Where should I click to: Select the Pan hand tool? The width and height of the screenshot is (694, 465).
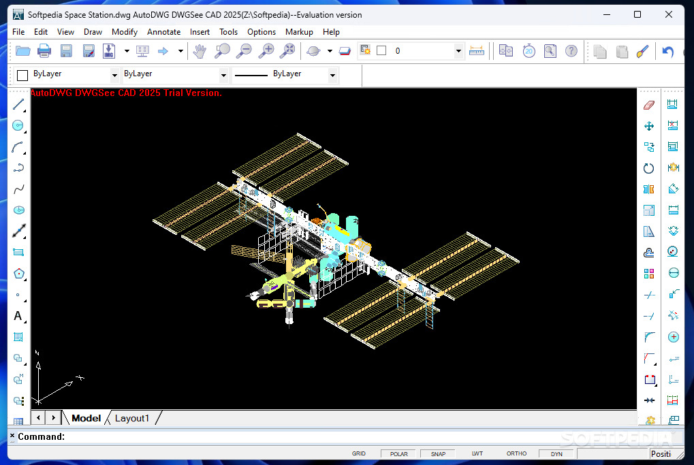coord(200,50)
